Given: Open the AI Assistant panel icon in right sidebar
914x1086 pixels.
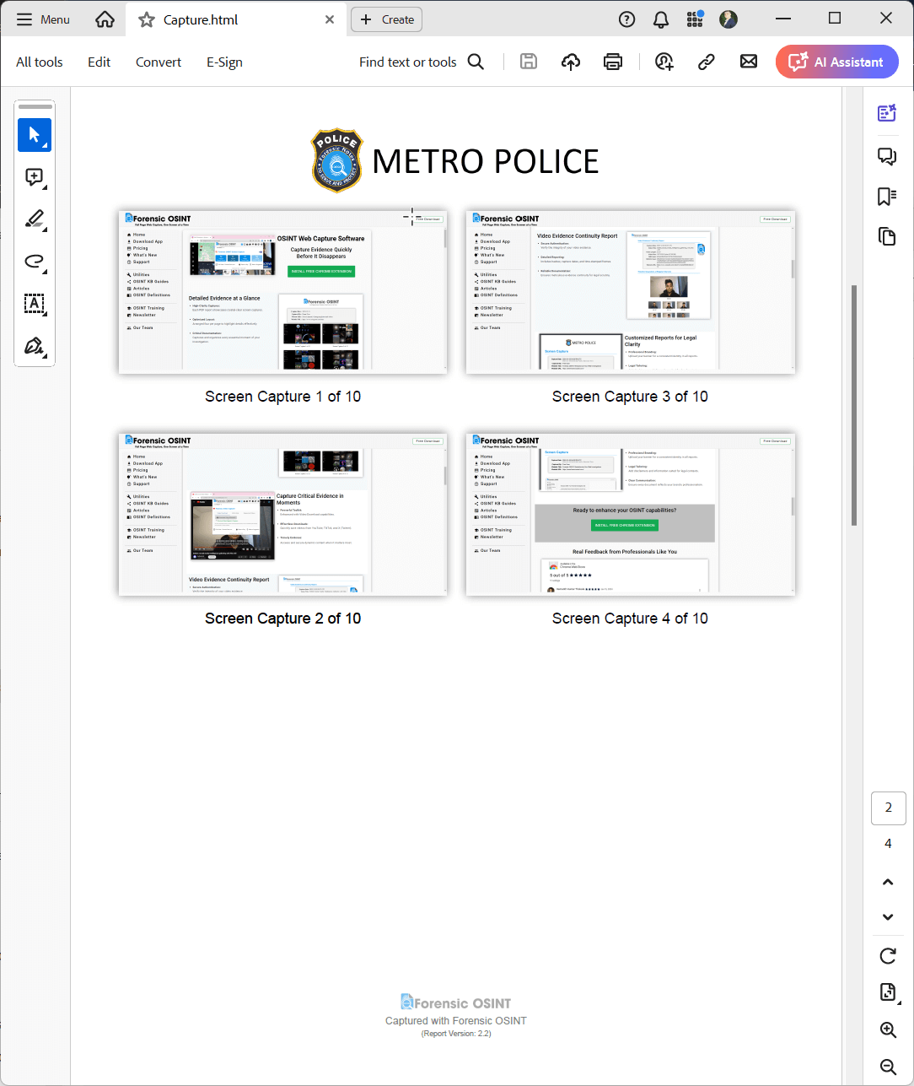Looking at the screenshot, I should click(887, 113).
